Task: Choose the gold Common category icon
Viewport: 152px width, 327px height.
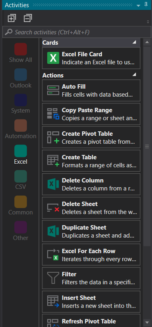Action: (21, 202)
